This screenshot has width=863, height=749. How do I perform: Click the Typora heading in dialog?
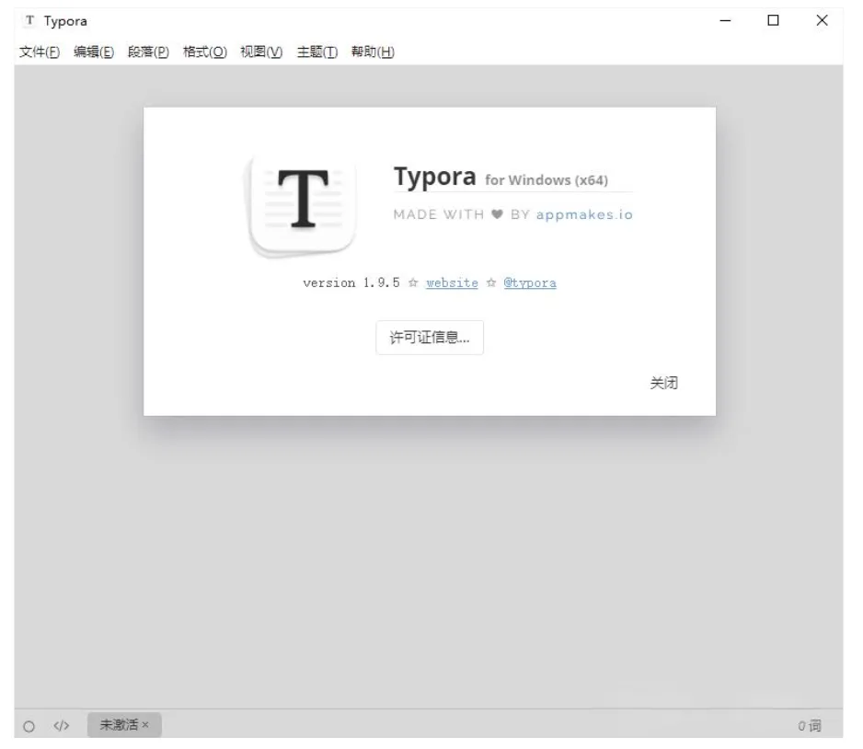[x=435, y=178]
